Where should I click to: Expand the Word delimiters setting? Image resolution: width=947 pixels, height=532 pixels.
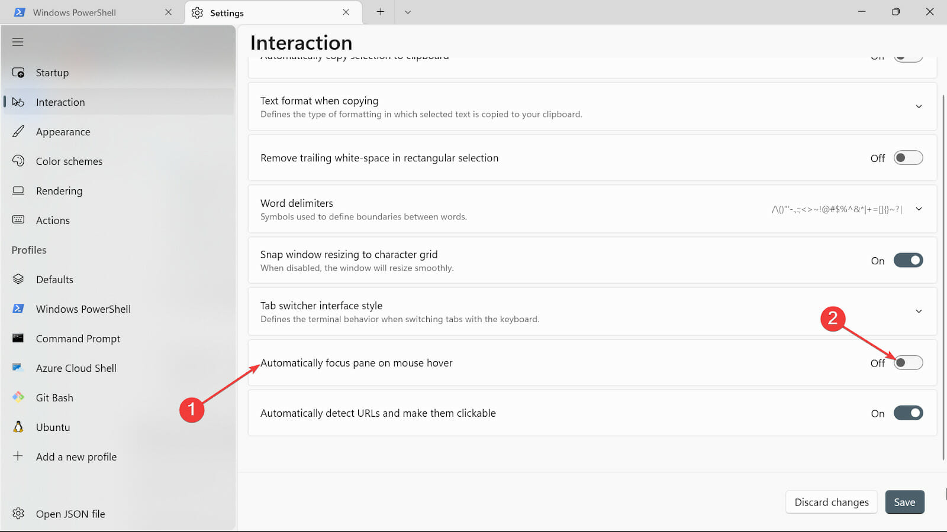919,209
